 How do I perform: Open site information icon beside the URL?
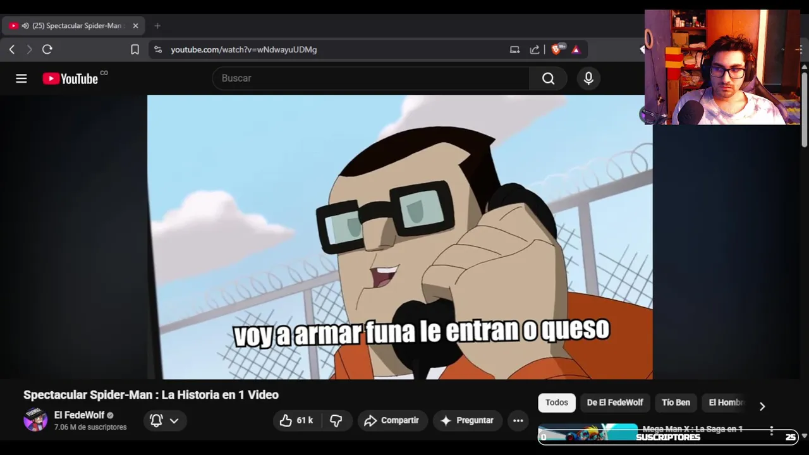click(x=158, y=49)
